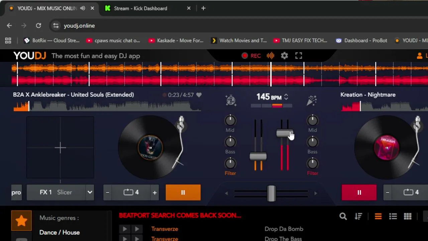Reload the youdj.online page

click(x=38, y=26)
